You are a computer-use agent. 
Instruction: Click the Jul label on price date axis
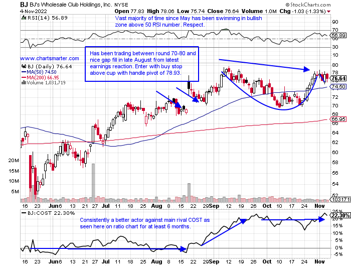[x=106, y=206]
